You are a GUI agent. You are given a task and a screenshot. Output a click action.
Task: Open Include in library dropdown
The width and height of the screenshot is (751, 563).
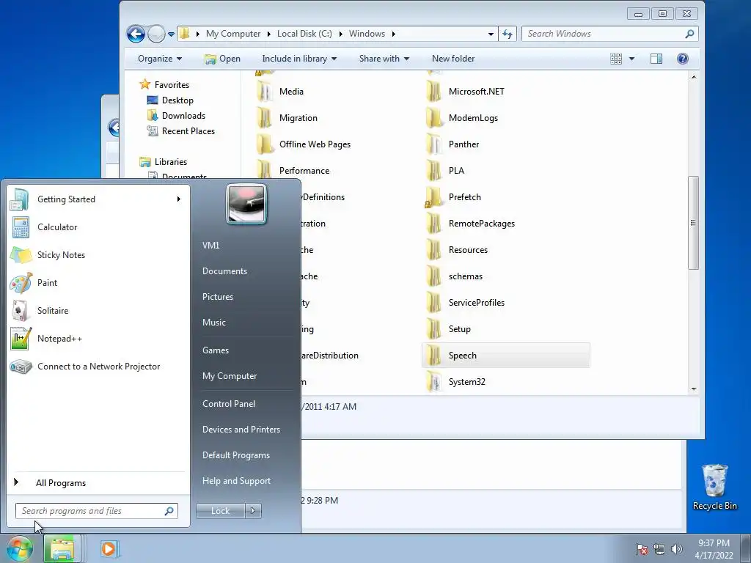(x=299, y=59)
